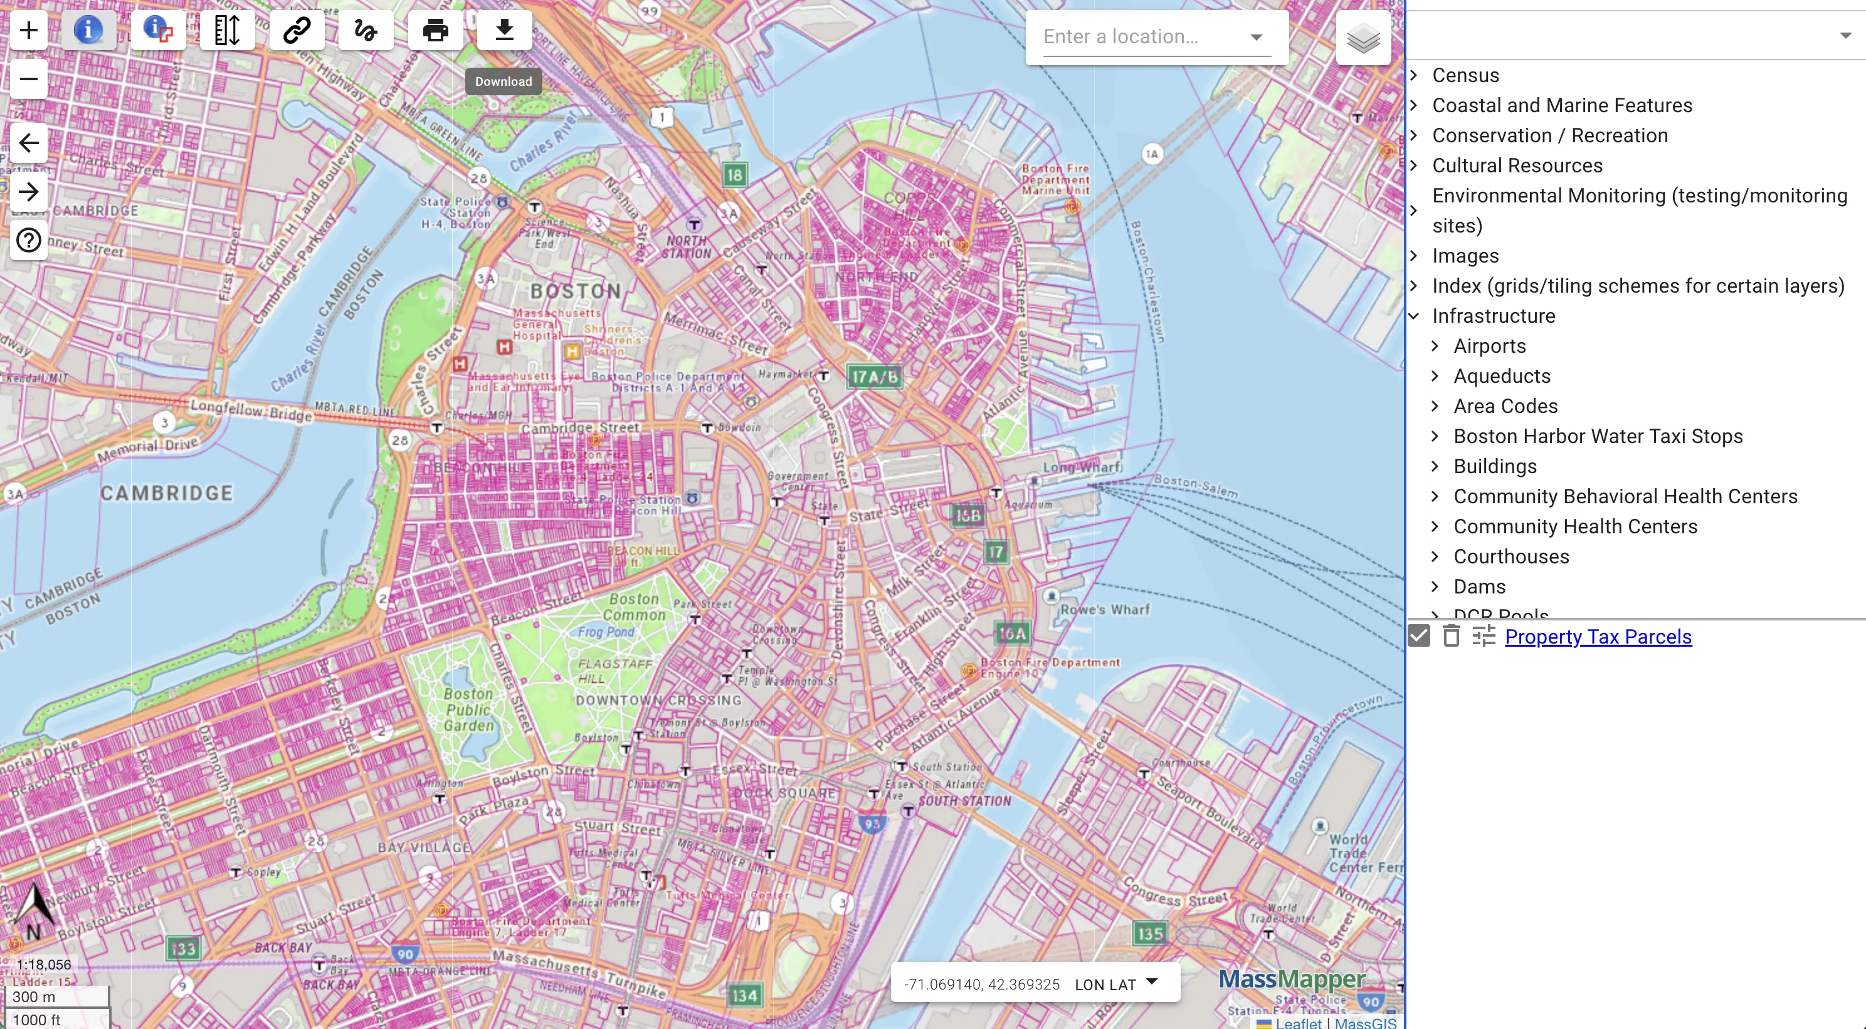Click the north arrow compass
Viewport: 1866px width, 1029px height.
[34, 912]
